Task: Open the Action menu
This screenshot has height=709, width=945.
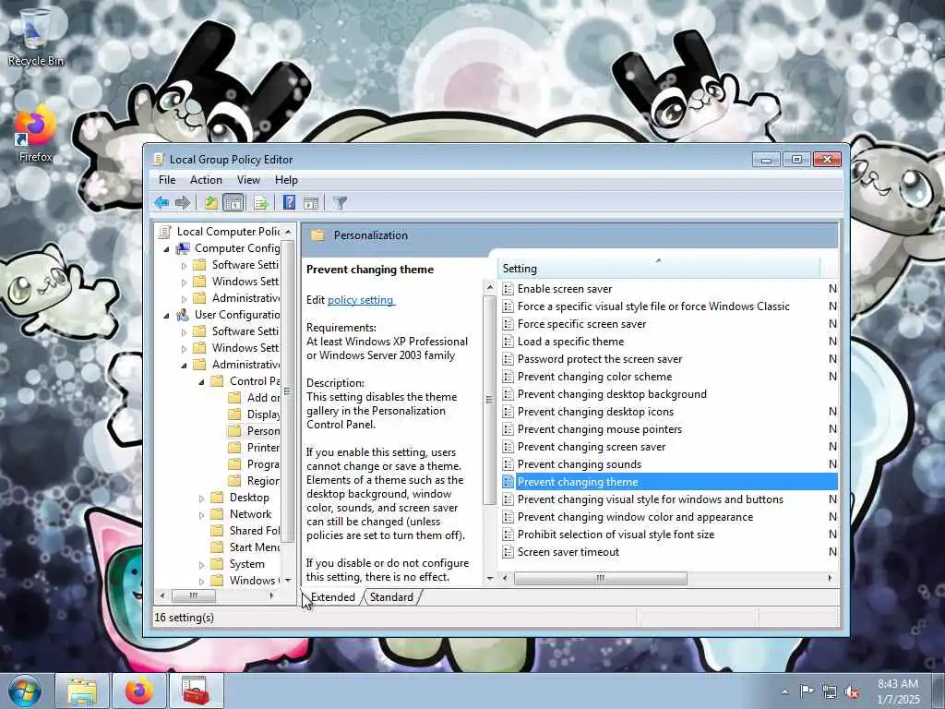Action: click(x=206, y=180)
